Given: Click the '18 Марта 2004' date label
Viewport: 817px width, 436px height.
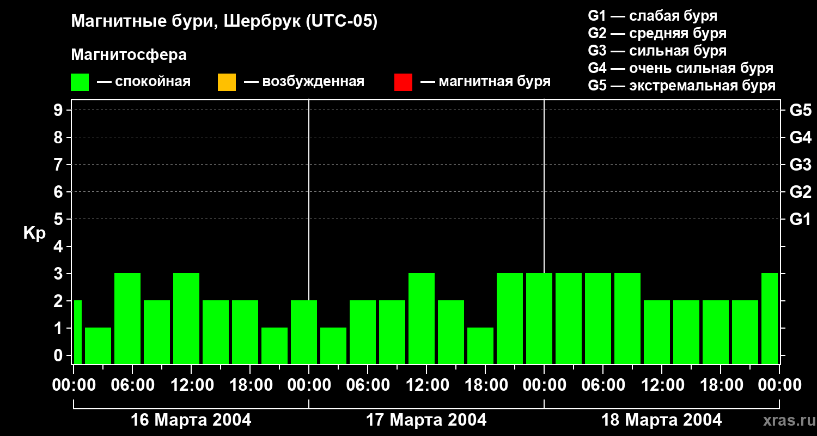Looking at the screenshot, I should pyautogui.click(x=662, y=420).
